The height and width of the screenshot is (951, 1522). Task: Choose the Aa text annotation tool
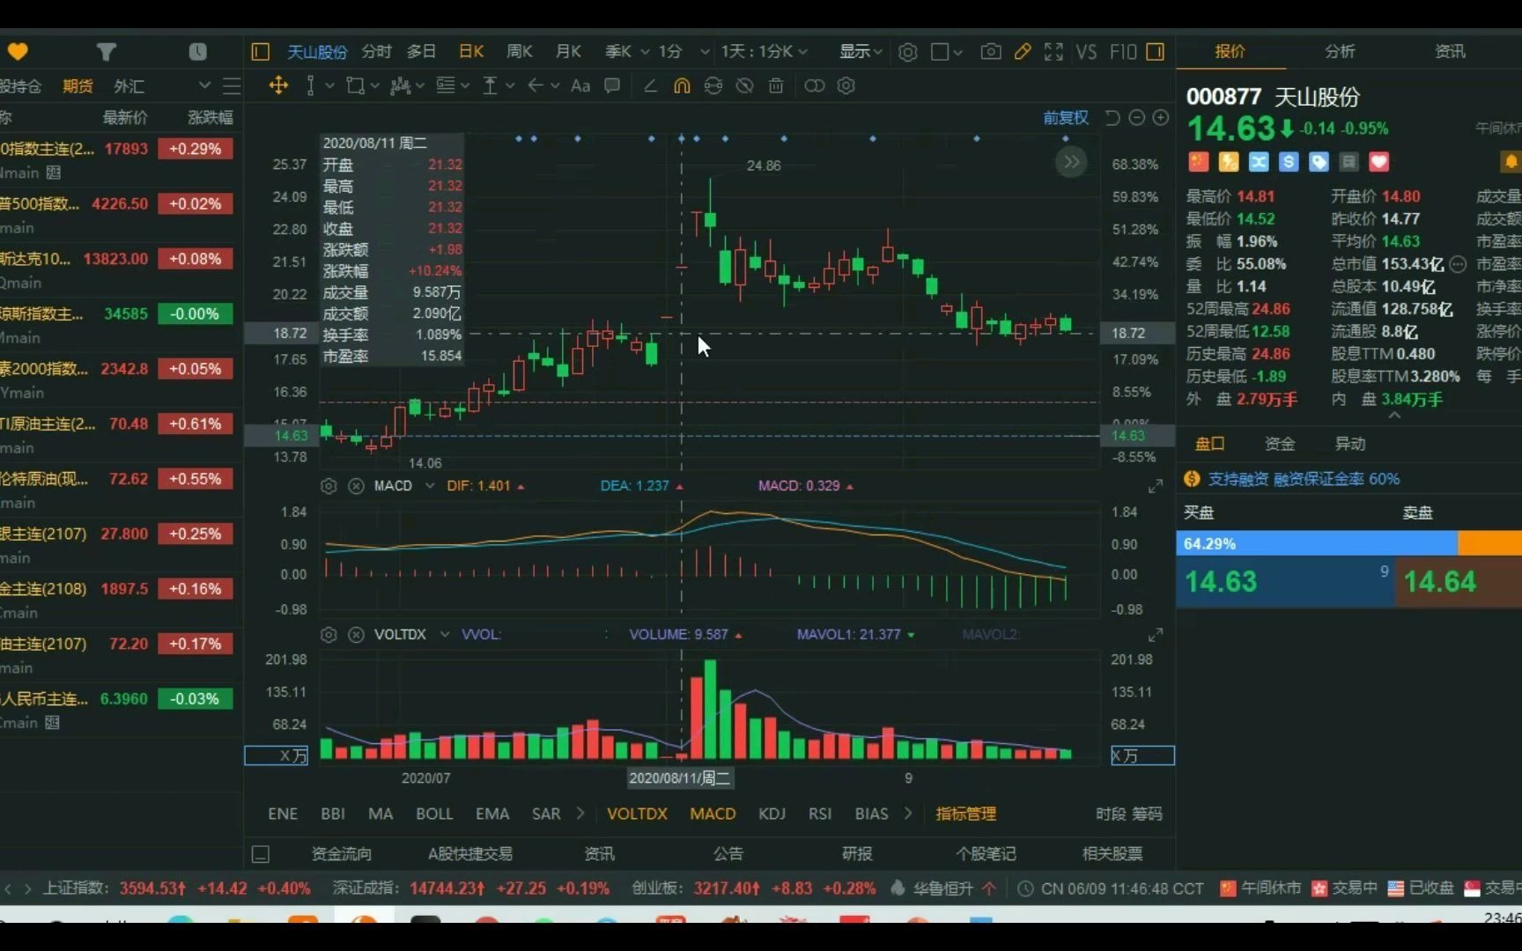pyautogui.click(x=580, y=85)
